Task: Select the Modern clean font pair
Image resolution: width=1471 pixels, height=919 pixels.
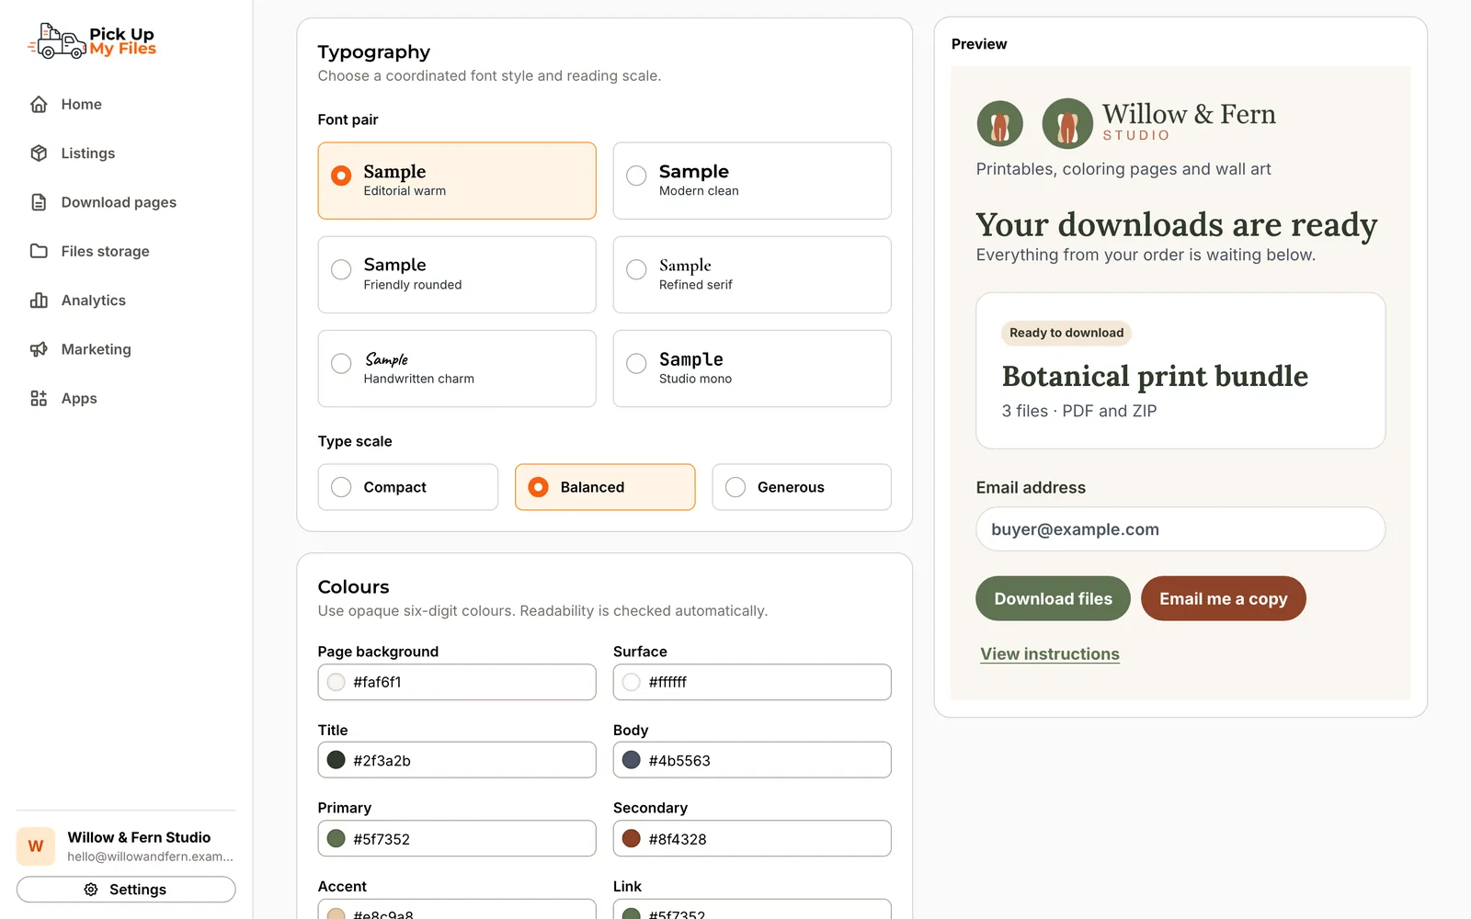Action: (x=752, y=180)
